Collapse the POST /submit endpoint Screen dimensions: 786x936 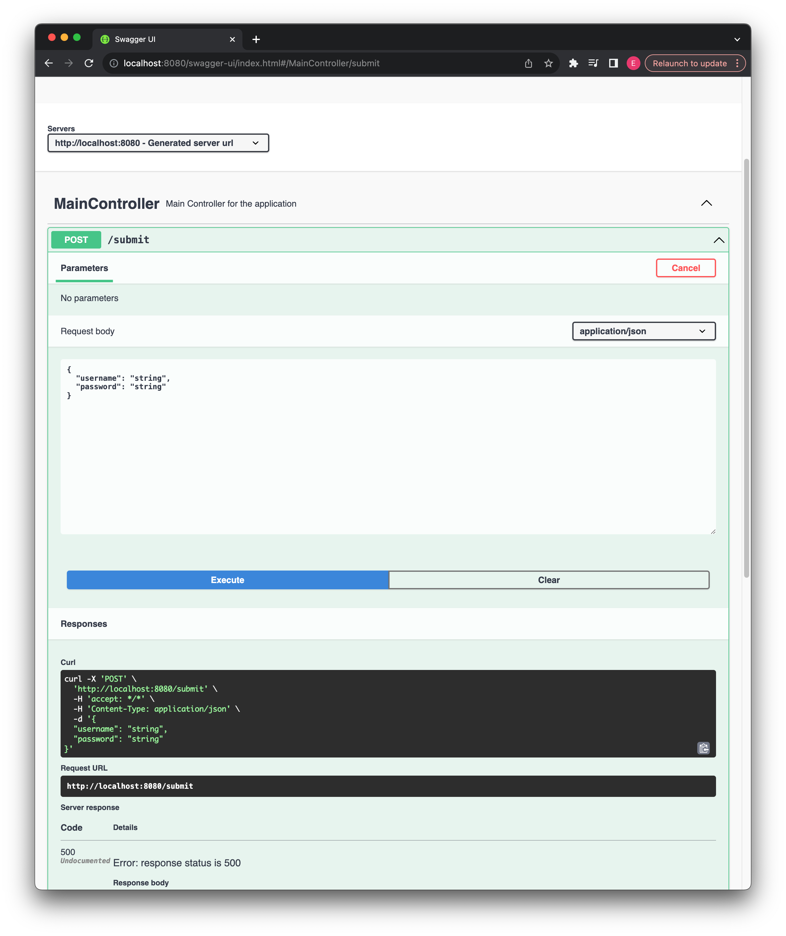[x=718, y=239]
